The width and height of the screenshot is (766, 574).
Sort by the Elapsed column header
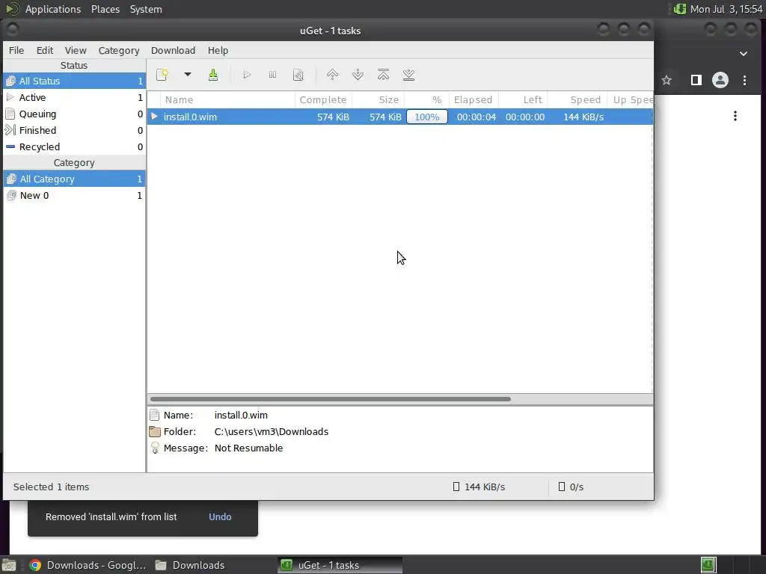(x=474, y=99)
